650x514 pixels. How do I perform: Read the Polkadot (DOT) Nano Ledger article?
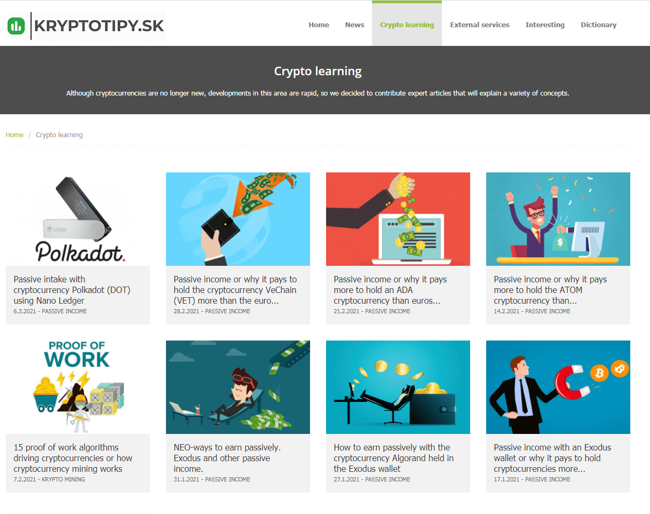pos(72,290)
